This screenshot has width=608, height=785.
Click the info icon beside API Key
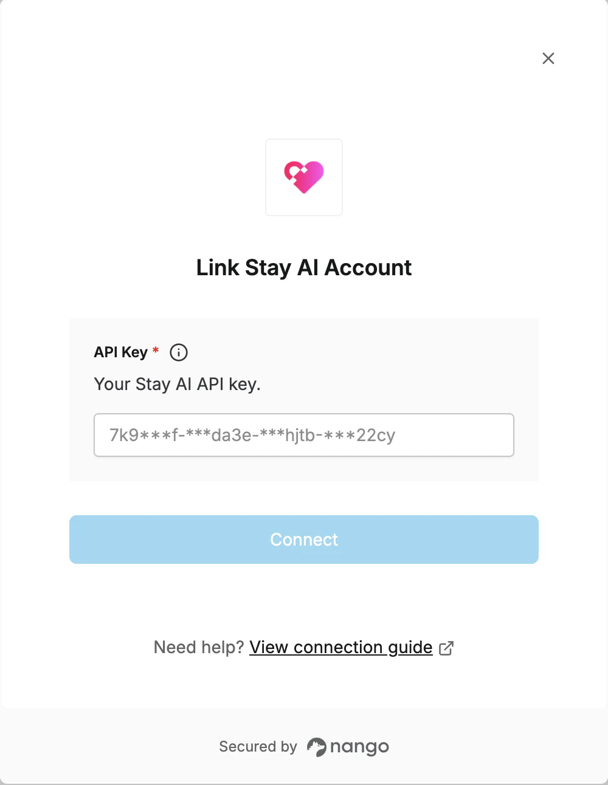[x=179, y=352]
